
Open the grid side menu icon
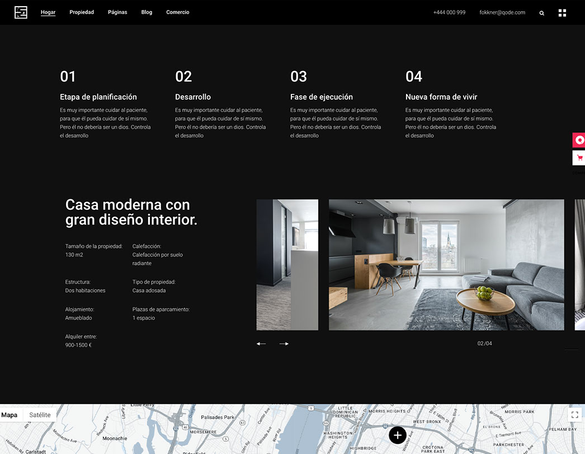pos(562,13)
